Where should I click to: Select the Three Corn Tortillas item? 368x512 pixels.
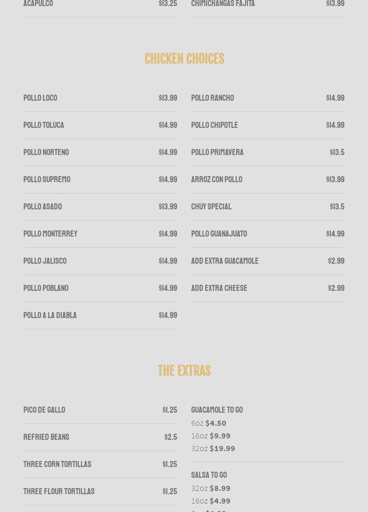tap(57, 464)
